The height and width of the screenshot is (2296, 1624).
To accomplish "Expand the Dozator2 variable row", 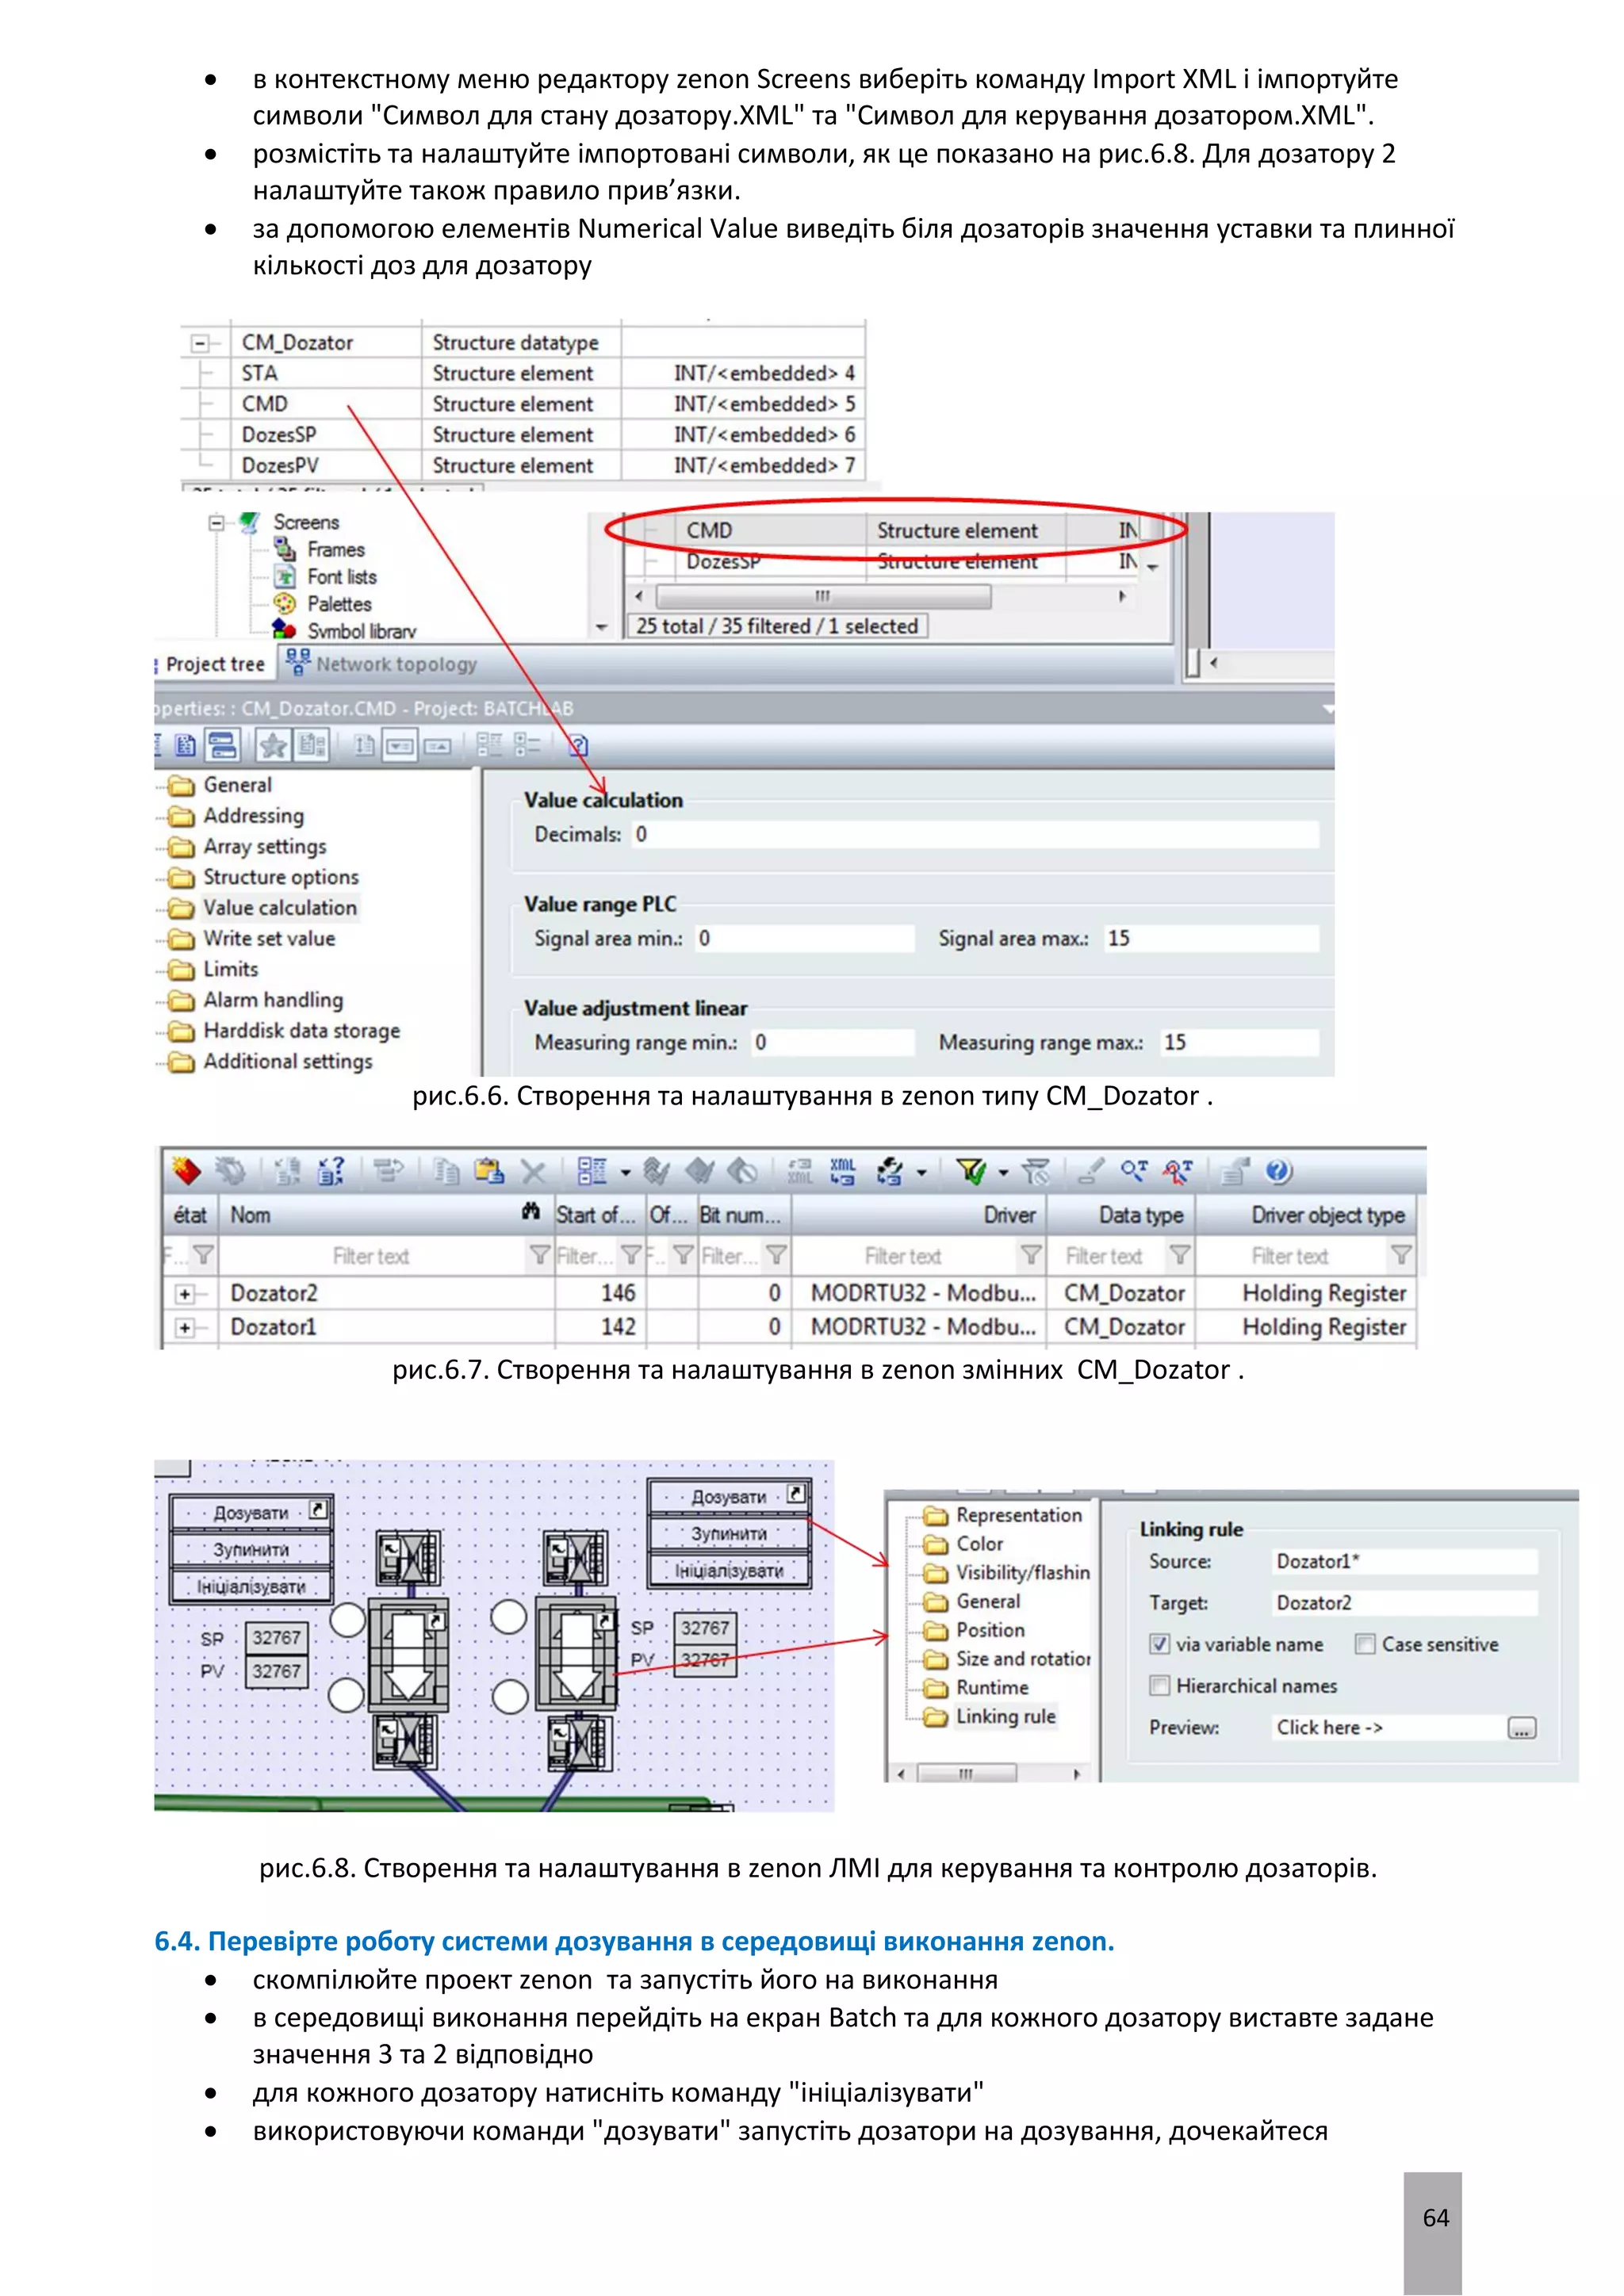I will click(185, 1294).
